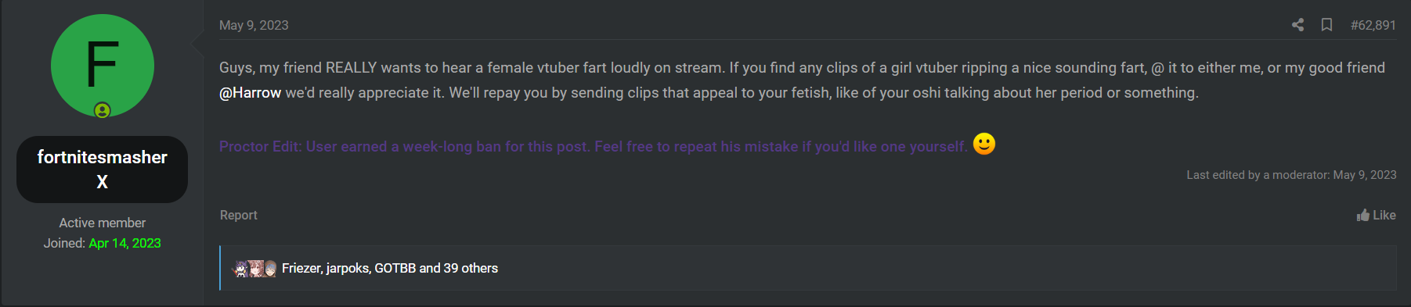This screenshot has height=307, width=1411.
Task: Click the purple Proctor Edit notice text
Action: pyautogui.click(x=593, y=147)
